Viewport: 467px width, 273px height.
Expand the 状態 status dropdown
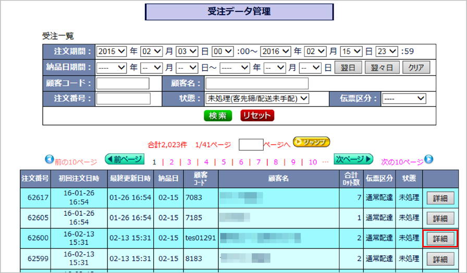pyautogui.click(x=257, y=98)
